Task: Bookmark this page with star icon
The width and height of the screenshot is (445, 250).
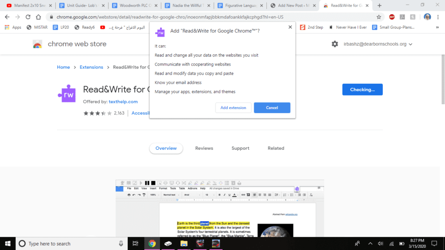Action: coord(379,17)
